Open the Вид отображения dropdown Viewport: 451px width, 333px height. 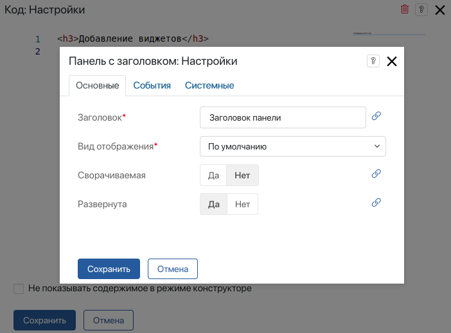(x=292, y=146)
